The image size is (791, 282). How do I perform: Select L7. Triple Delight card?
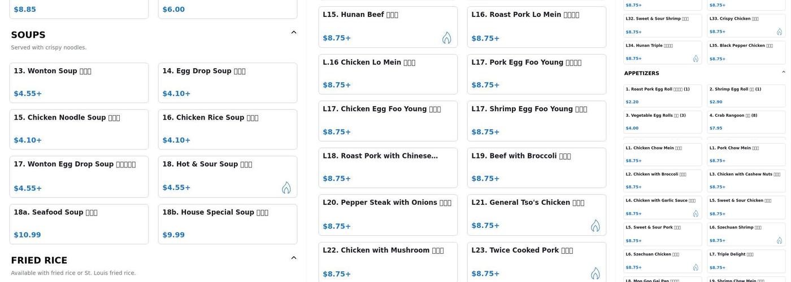[x=746, y=261]
